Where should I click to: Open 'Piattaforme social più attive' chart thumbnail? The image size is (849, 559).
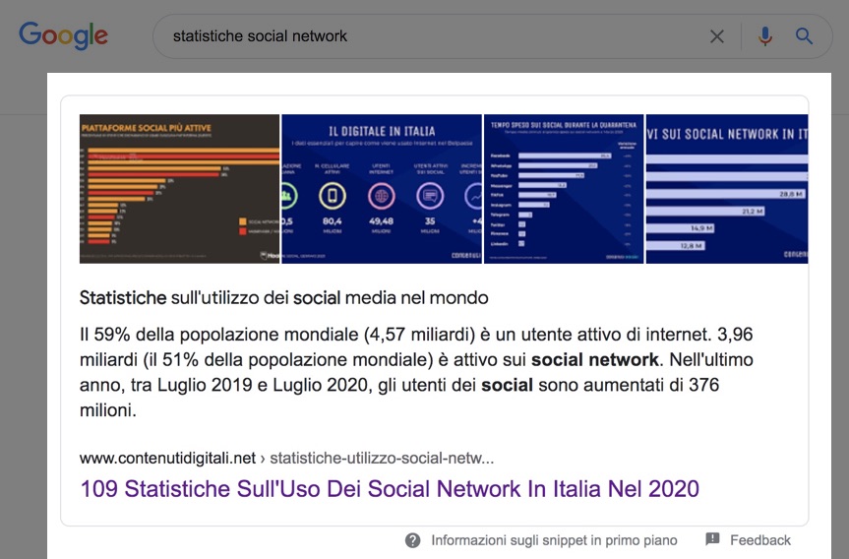pyautogui.click(x=179, y=189)
